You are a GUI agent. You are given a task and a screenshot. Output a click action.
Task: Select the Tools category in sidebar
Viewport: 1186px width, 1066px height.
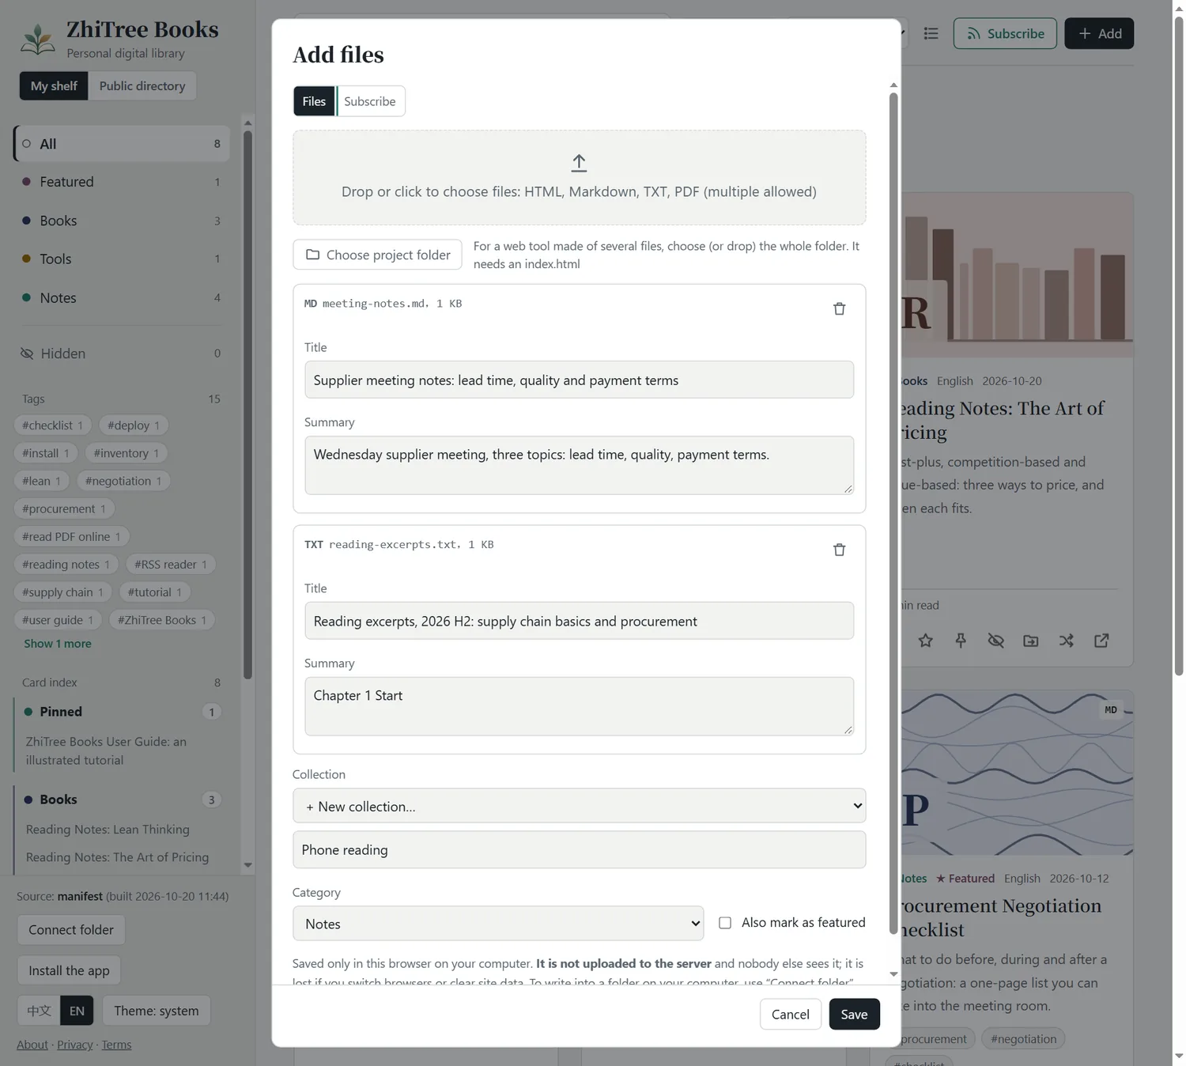pos(121,259)
